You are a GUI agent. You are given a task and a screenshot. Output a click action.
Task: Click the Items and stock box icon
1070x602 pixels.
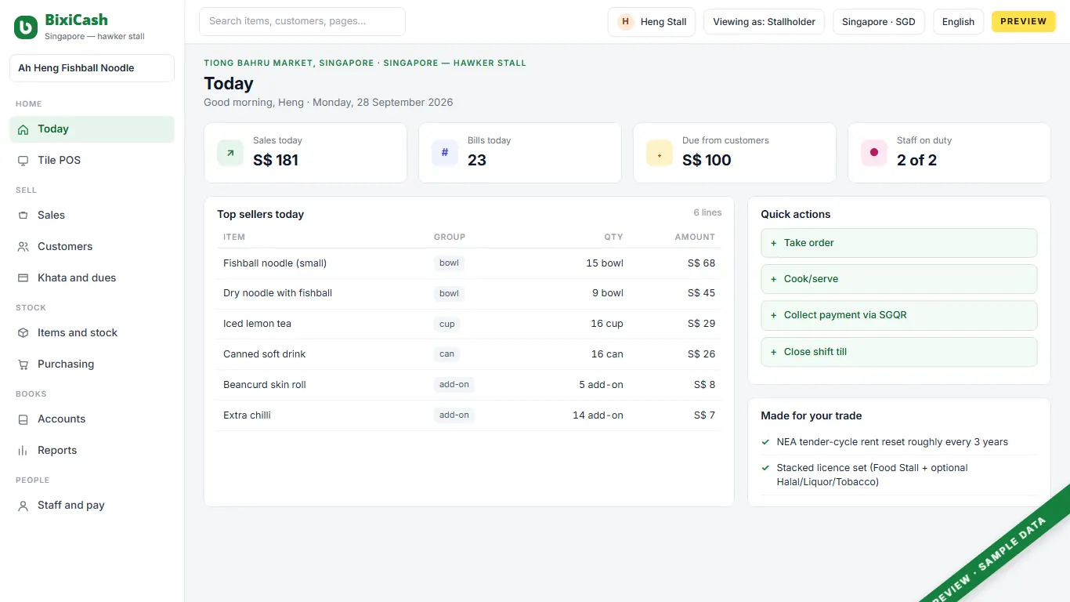coord(23,333)
